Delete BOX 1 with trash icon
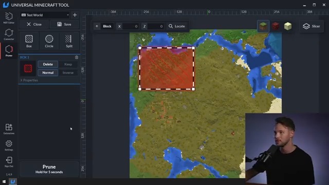 pyautogui.click(x=77, y=57)
